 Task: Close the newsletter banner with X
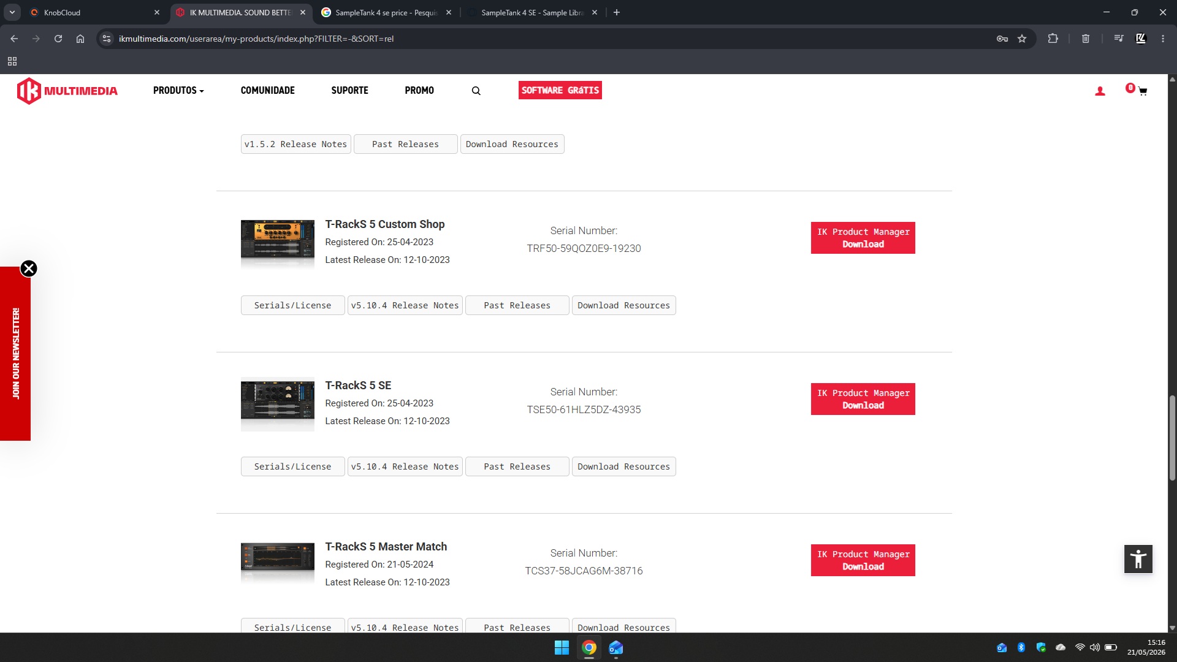point(29,268)
